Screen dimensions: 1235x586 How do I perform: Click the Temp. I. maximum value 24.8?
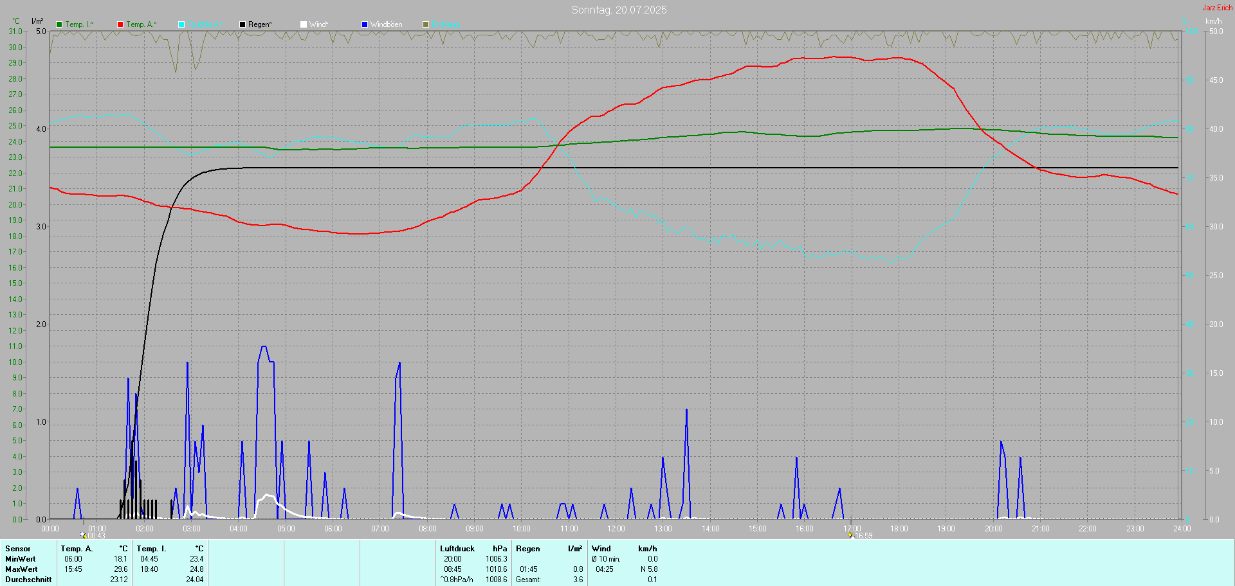[197, 569]
